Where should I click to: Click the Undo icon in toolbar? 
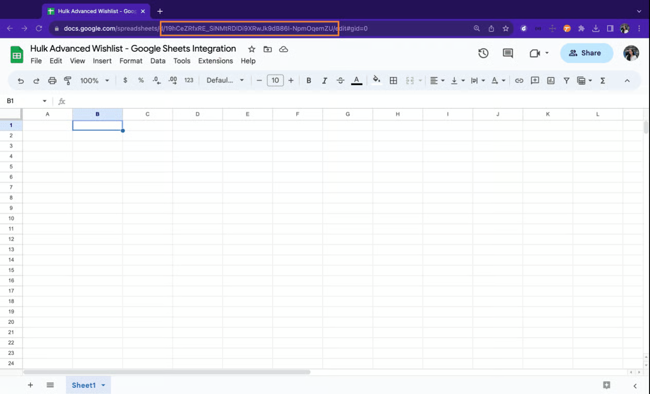click(x=21, y=81)
